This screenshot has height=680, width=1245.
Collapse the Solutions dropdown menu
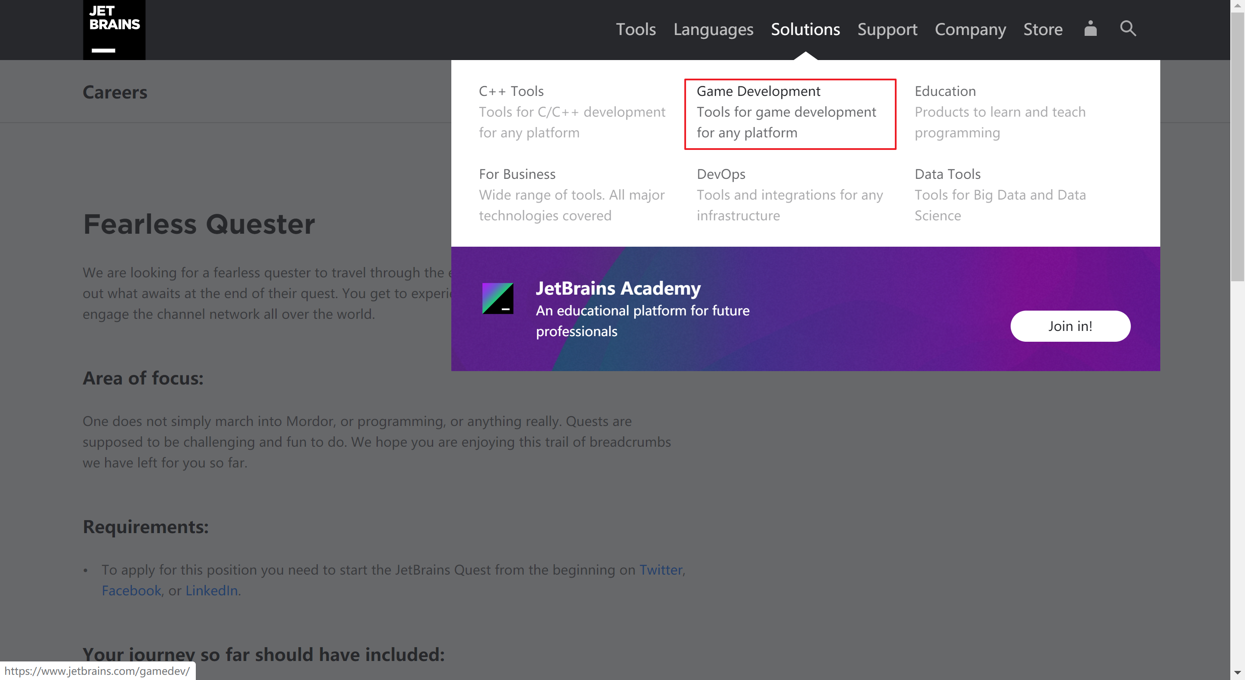(805, 29)
